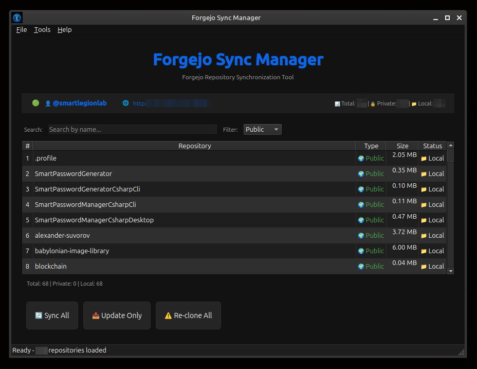Click the scroll up arrow of repository table
Viewport: 477px width, 369px height.
[451, 145]
